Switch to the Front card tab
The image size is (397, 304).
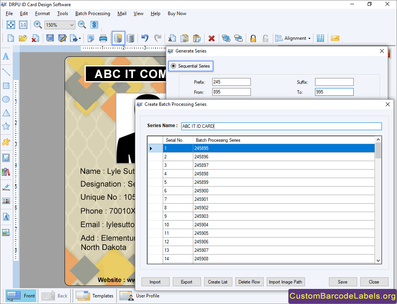pos(21,296)
